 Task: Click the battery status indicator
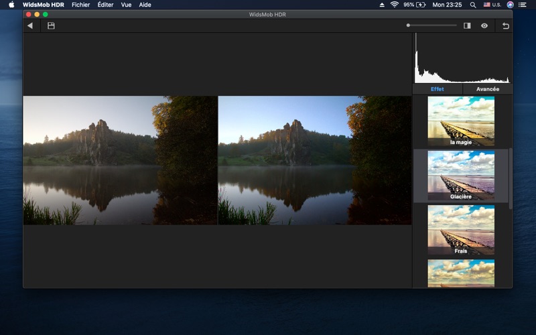click(414, 5)
